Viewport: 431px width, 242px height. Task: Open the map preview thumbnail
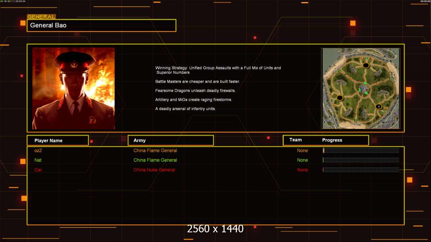pyautogui.click(x=361, y=88)
